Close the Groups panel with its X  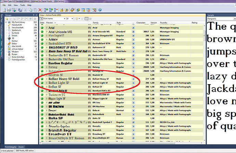pyautogui.click(x=36, y=15)
